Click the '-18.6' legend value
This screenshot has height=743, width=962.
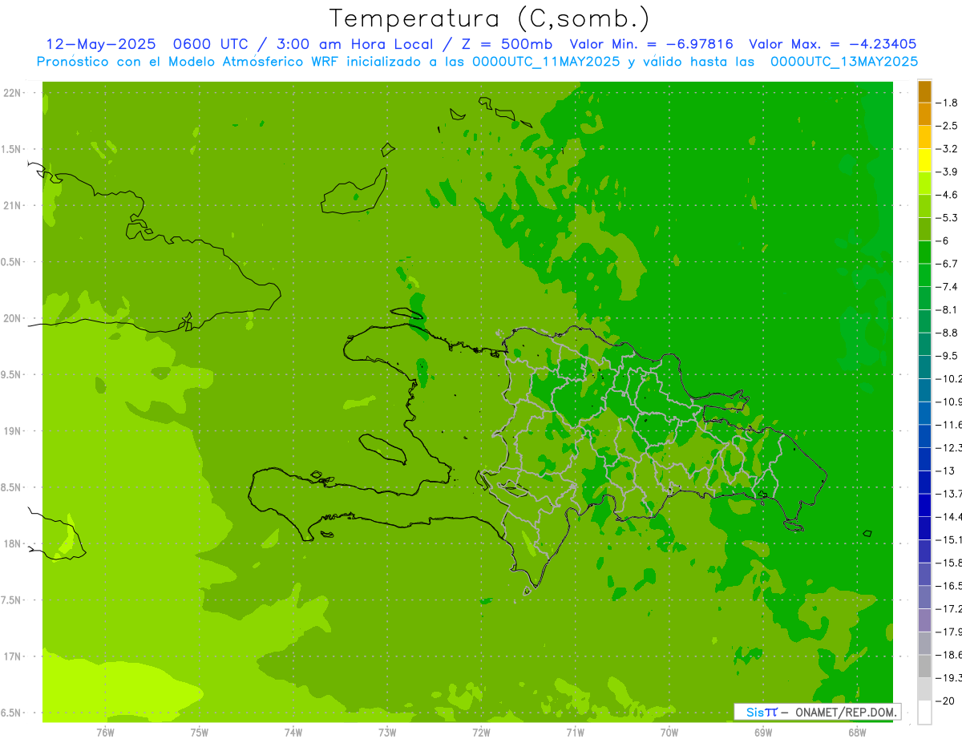point(948,655)
